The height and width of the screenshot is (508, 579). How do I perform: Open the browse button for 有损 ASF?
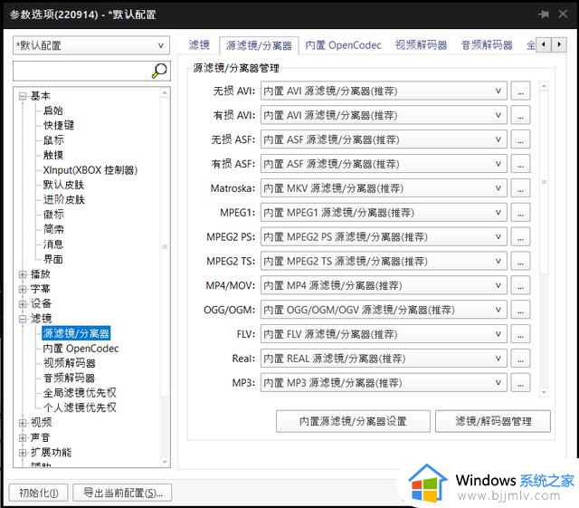520,164
